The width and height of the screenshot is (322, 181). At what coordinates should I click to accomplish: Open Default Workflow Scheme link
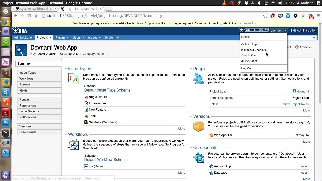point(106,160)
